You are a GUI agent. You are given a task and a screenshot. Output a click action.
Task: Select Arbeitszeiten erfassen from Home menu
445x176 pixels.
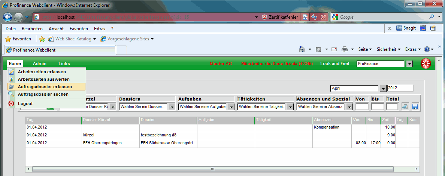(x=42, y=72)
